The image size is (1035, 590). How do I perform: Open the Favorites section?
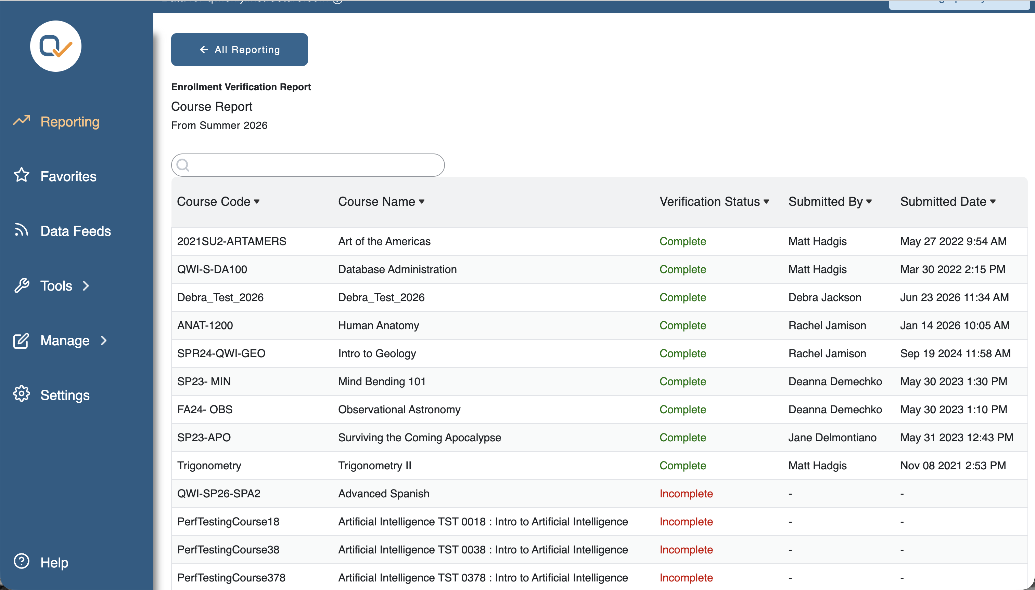[x=68, y=176]
